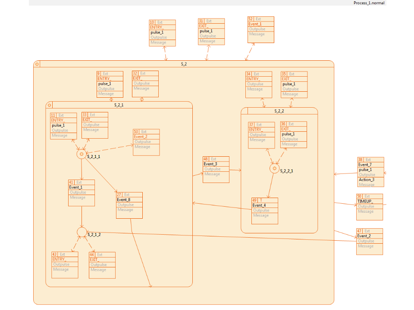Click the S_2_2_1 initial state circle
The width and height of the screenshot is (414, 310).
[274, 168]
